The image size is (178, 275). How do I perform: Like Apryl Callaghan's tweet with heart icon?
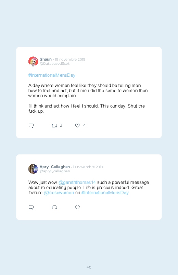(77, 207)
